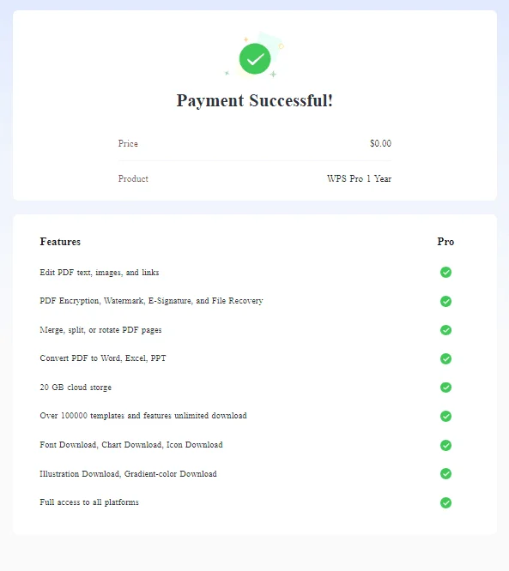
Task: Click the Product label
Action: 133,178
